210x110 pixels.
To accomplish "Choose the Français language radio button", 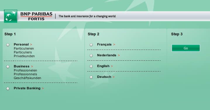I will click(x=91, y=45).
